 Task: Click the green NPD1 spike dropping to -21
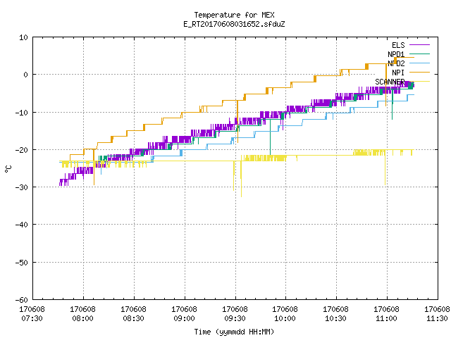(270, 137)
